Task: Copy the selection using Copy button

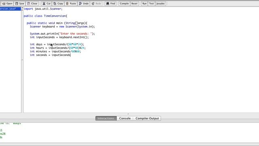Action: (58, 4)
